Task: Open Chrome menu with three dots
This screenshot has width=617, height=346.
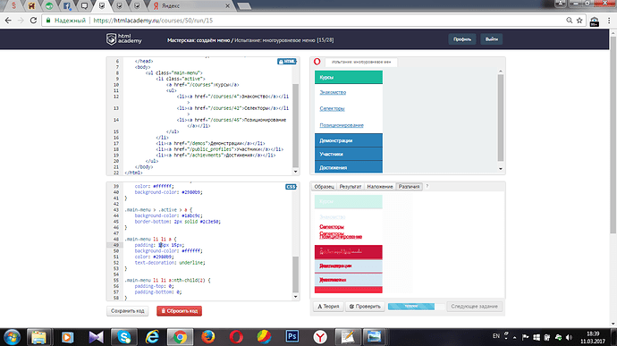Action: click(x=609, y=21)
